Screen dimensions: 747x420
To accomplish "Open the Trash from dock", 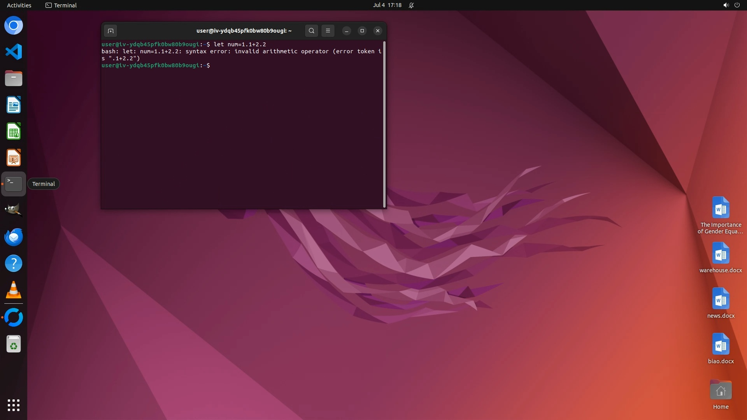I will click(14, 344).
